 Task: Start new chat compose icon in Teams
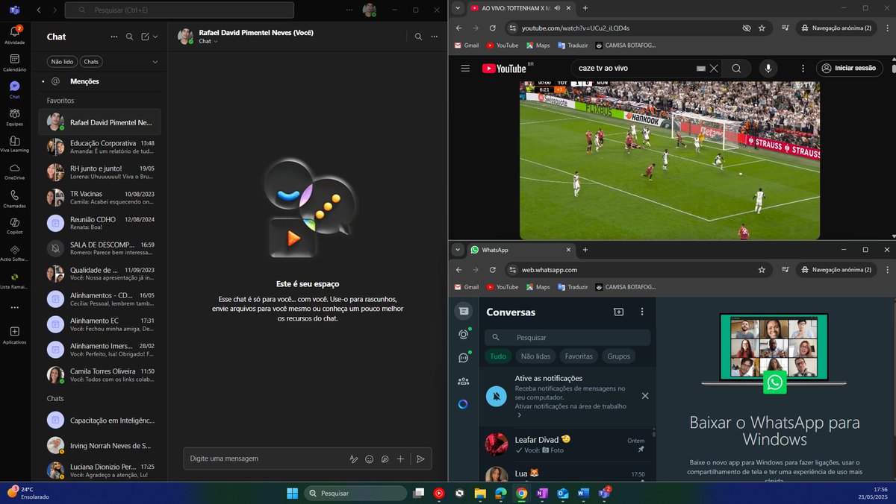(x=146, y=37)
